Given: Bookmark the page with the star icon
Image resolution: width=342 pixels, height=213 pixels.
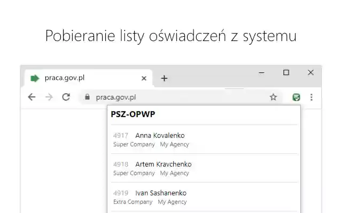Looking at the screenshot, I should click(x=273, y=97).
